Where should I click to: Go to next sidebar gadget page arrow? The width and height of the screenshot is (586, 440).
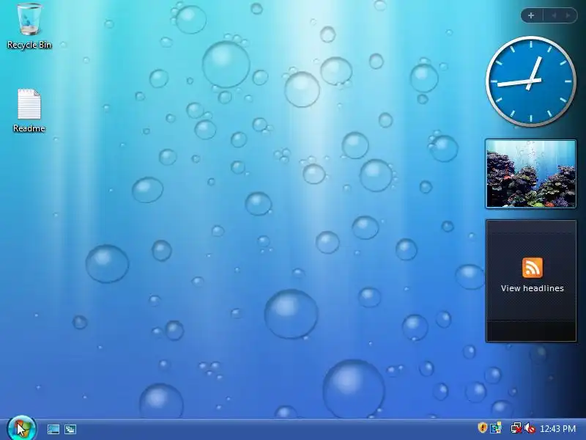point(568,15)
